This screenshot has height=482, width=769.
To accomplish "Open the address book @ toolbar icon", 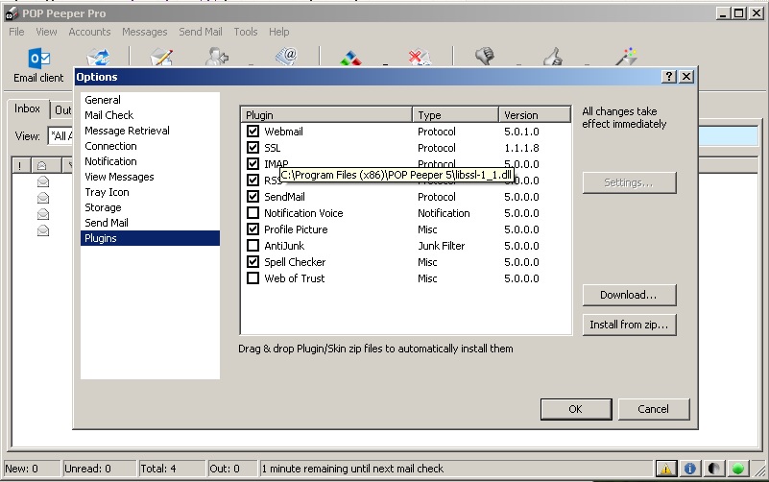I will pos(287,57).
